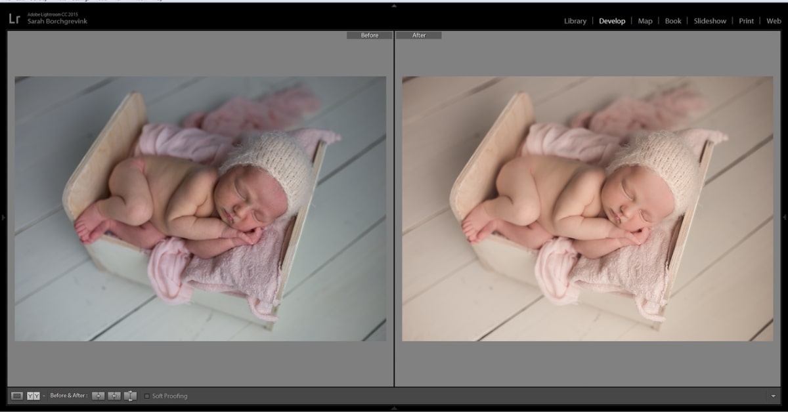Click the Before label
The width and height of the screenshot is (788, 412).
(370, 35)
